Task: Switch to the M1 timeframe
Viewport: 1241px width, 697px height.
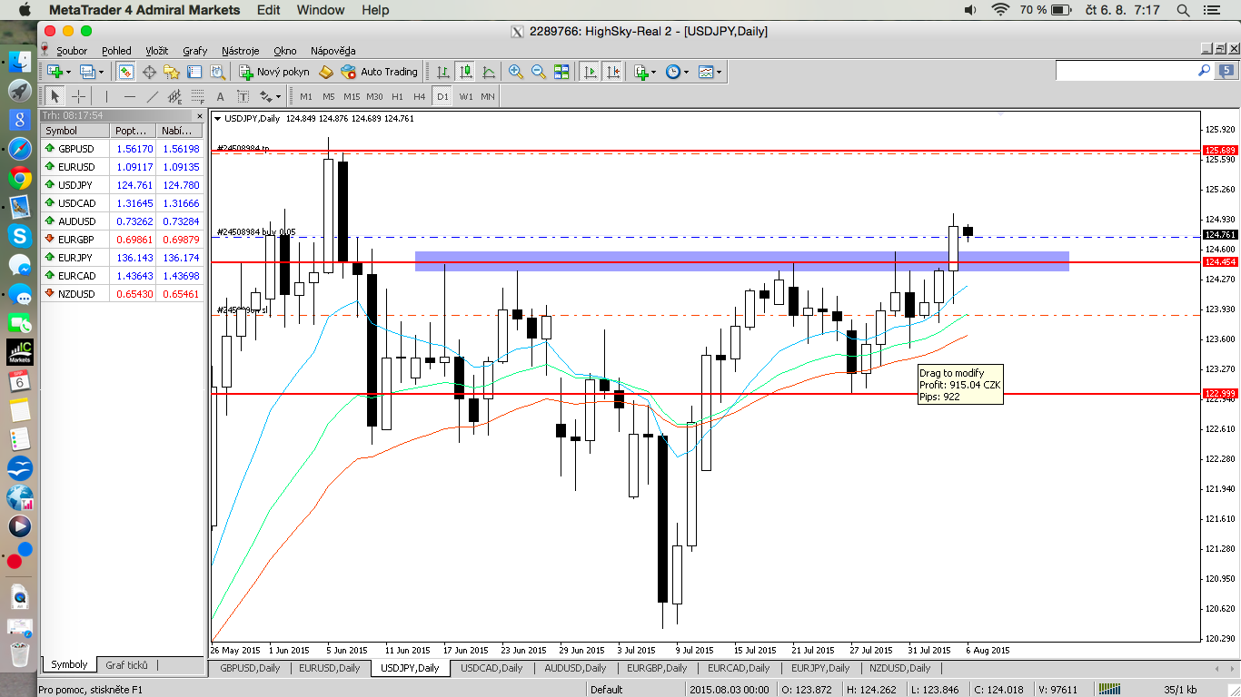Action: 306,96
